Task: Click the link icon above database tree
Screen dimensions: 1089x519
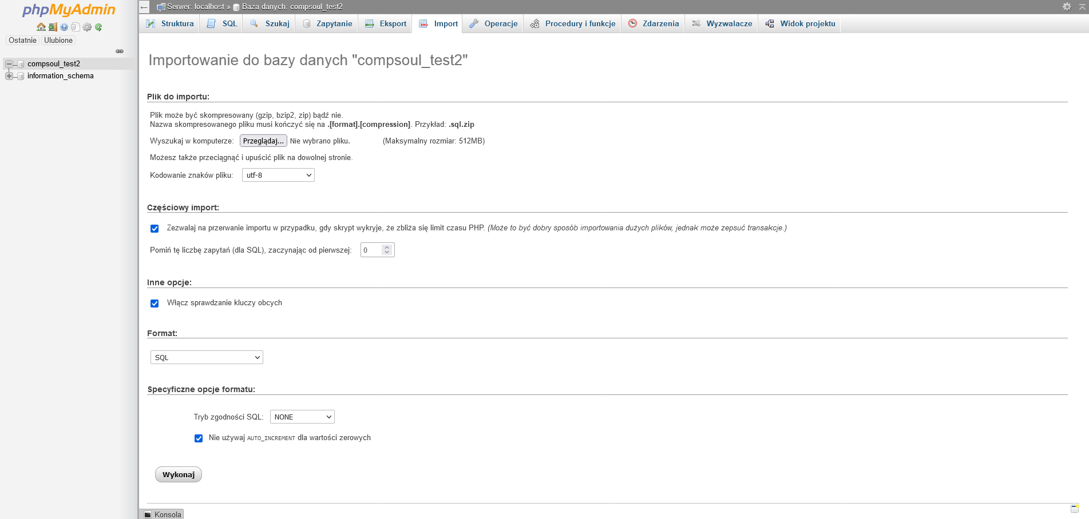Action: pyautogui.click(x=120, y=51)
